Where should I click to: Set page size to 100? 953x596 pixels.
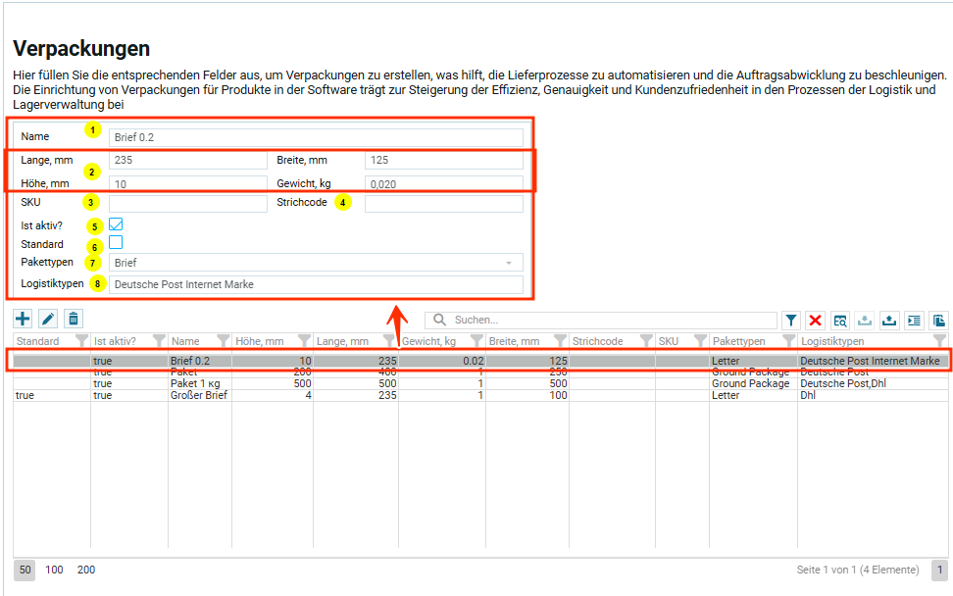(x=54, y=570)
